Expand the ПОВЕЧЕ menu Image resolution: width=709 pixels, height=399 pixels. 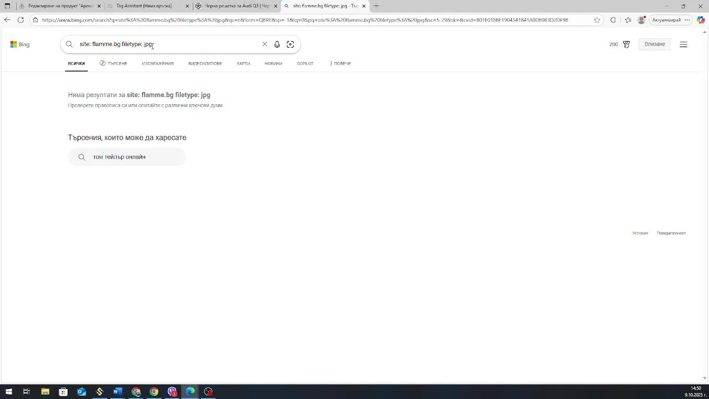340,64
